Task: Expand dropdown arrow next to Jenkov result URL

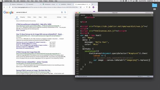Action: (43, 63)
